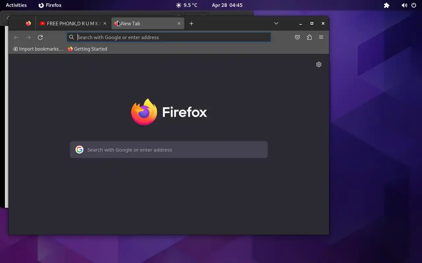The height and width of the screenshot is (263, 422).
Task: Open the Firefox hamburger application menu
Action: pyautogui.click(x=321, y=37)
